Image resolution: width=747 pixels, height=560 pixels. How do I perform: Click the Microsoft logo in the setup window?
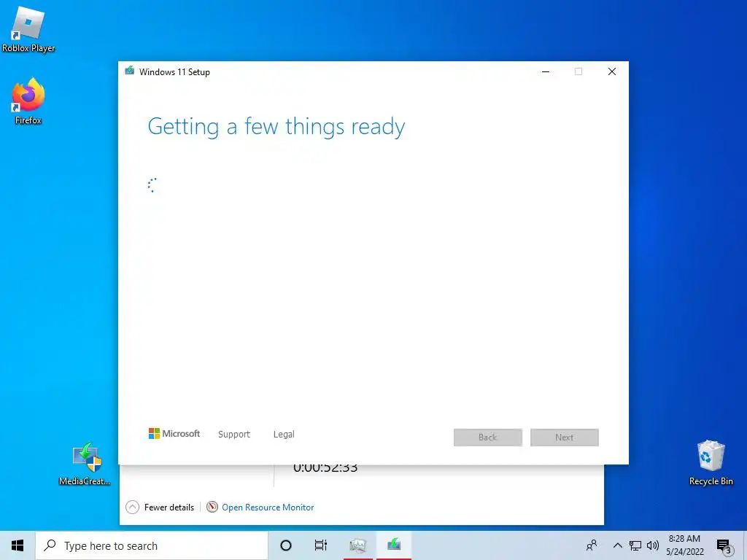174,433
